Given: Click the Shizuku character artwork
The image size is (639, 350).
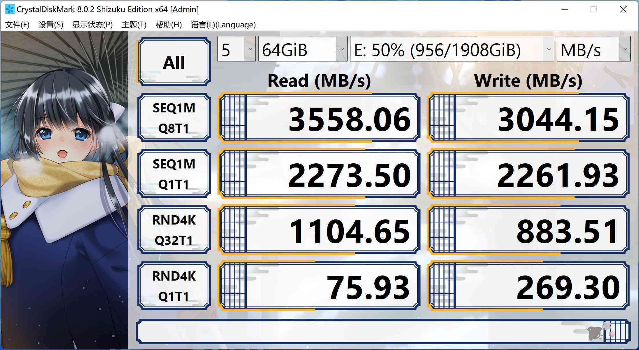Looking at the screenshot, I should [64, 190].
